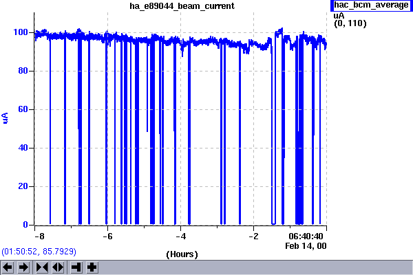Click the pan right arrow button
Viewport: 413px width, 275px height.
pyautogui.click(x=23, y=267)
